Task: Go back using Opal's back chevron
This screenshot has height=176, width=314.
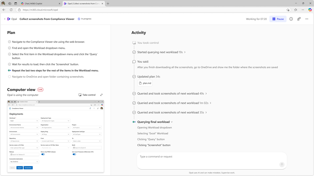Action: pos(5,19)
